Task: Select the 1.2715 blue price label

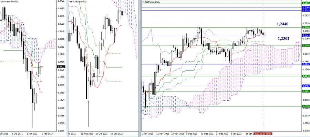Action: [306, 10]
